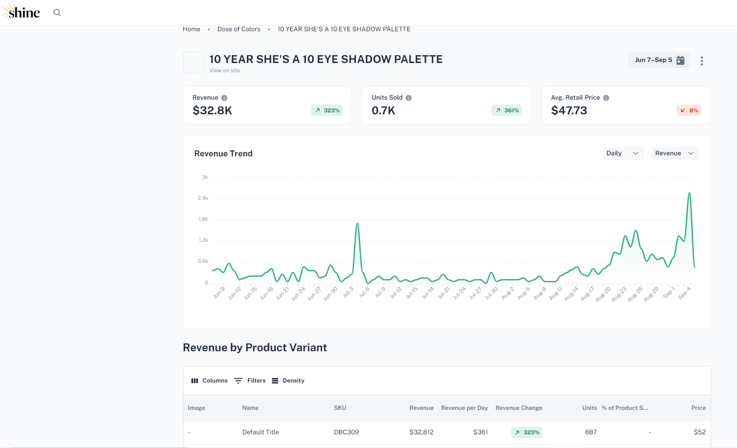Click the $32,812 revenue cell
The image size is (737, 448).
click(x=422, y=432)
